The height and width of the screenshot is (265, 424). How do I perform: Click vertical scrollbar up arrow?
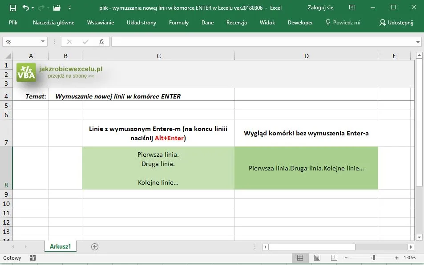point(419,55)
